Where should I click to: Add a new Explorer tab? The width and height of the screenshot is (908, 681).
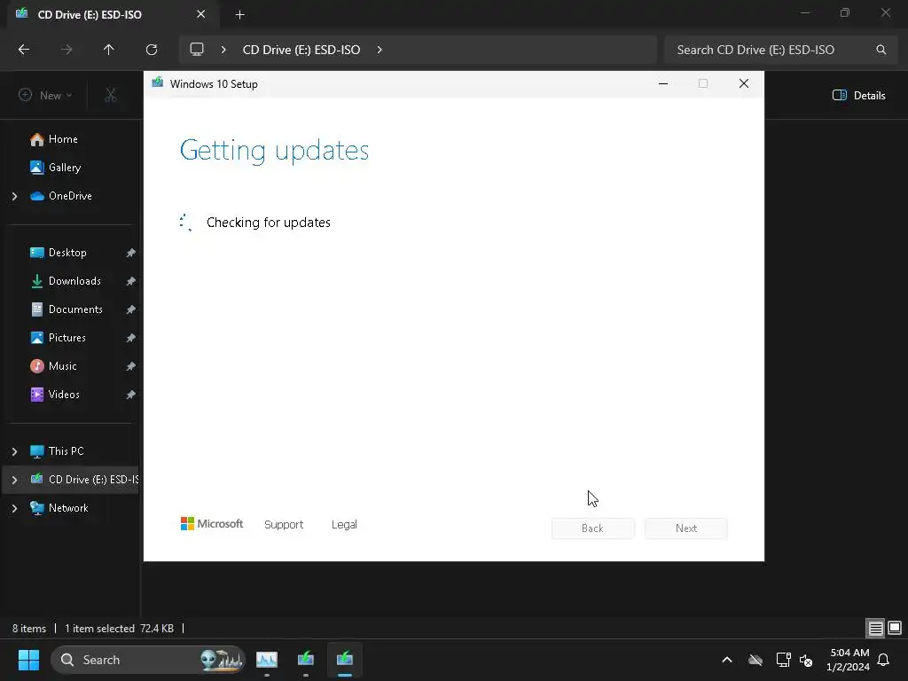click(239, 15)
